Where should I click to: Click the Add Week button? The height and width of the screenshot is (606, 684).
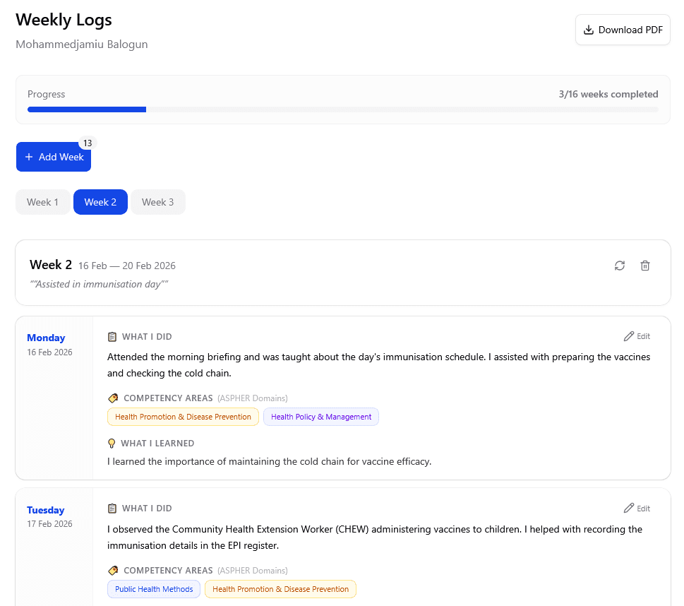[53, 156]
